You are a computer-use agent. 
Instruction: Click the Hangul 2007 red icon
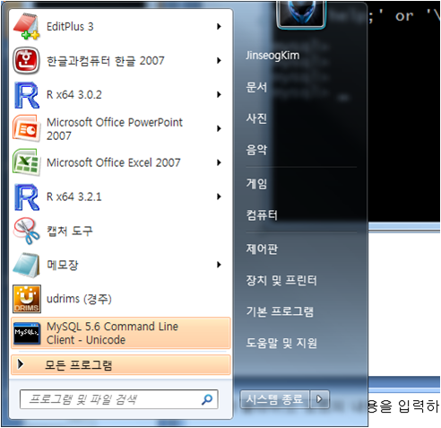[26, 60]
